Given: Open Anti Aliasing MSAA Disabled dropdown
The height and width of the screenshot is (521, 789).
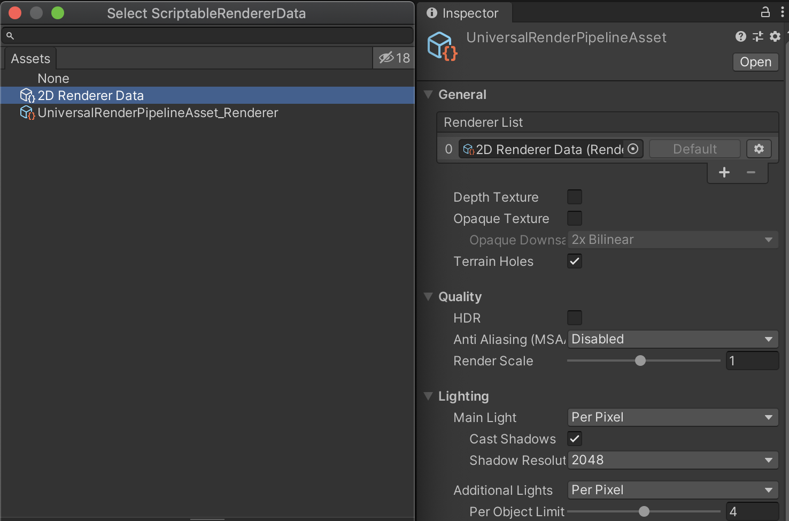Looking at the screenshot, I should [673, 339].
